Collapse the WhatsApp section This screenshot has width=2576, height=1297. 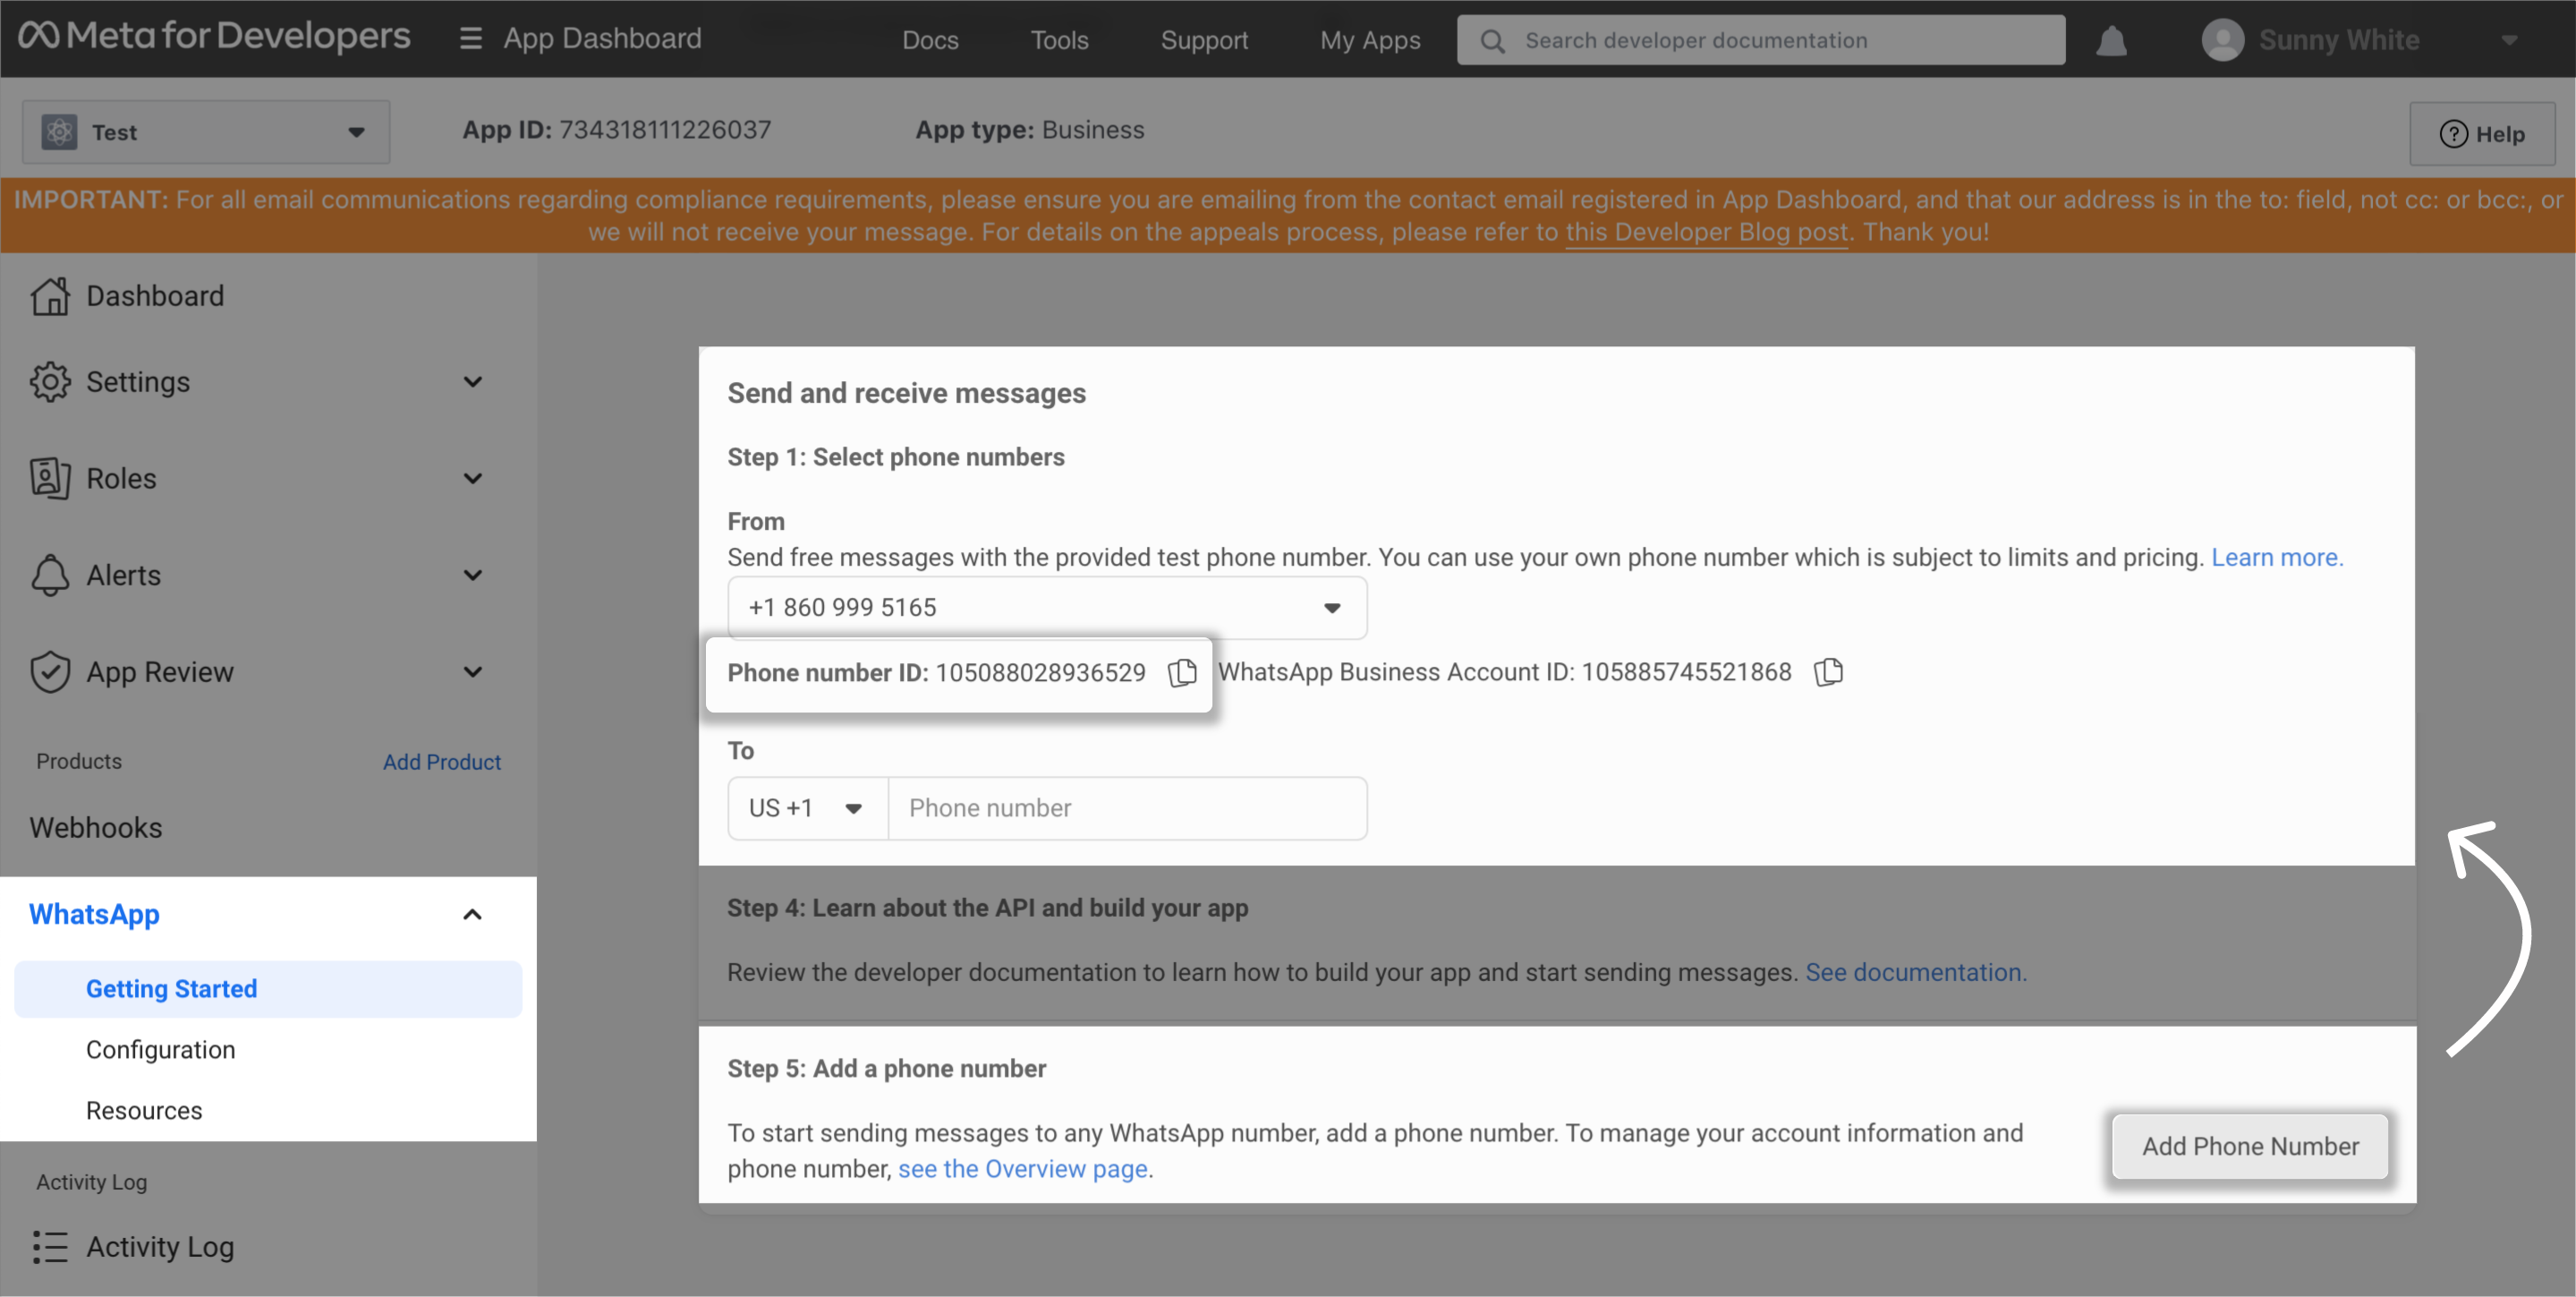473,914
